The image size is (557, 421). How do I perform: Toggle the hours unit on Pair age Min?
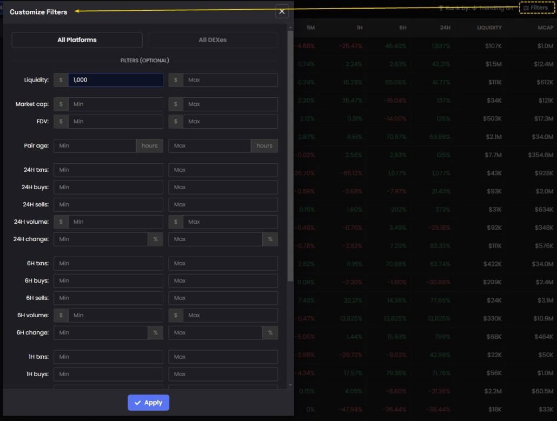[149, 145]
